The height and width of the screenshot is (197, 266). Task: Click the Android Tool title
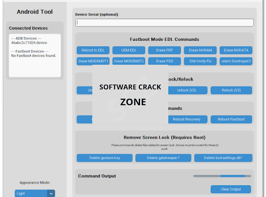34,12
